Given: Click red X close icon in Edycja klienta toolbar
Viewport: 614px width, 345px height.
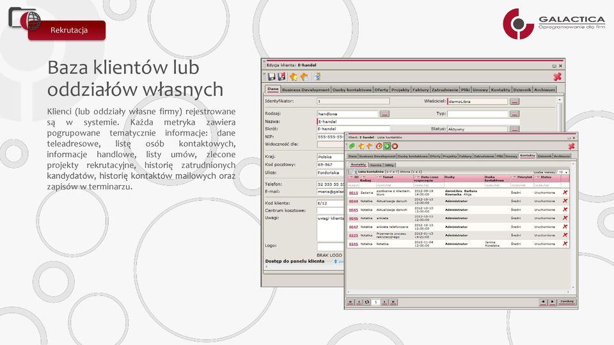Looking at the screenshot, I should coord(557,77).
